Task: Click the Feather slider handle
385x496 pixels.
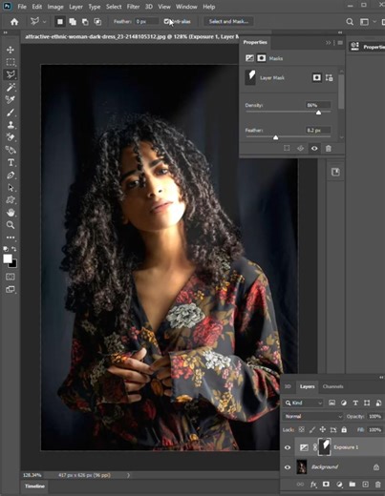Action: (x=276, y=137)
